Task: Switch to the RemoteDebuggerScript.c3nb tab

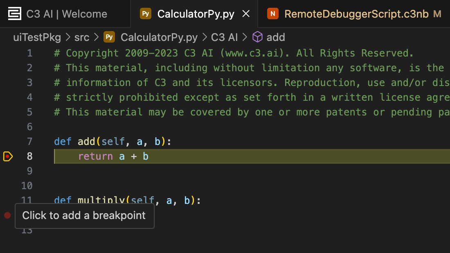Action: click(356, 14)
